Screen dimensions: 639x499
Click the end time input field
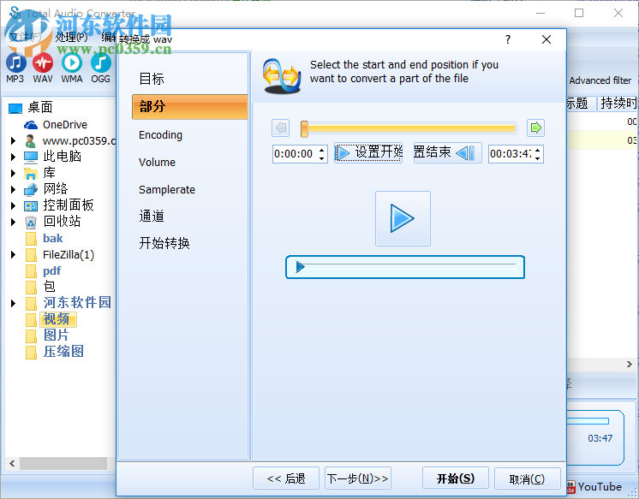click(511, 154)
